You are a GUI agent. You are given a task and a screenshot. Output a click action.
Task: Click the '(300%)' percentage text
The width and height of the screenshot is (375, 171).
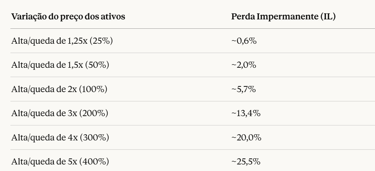(94, 137)
